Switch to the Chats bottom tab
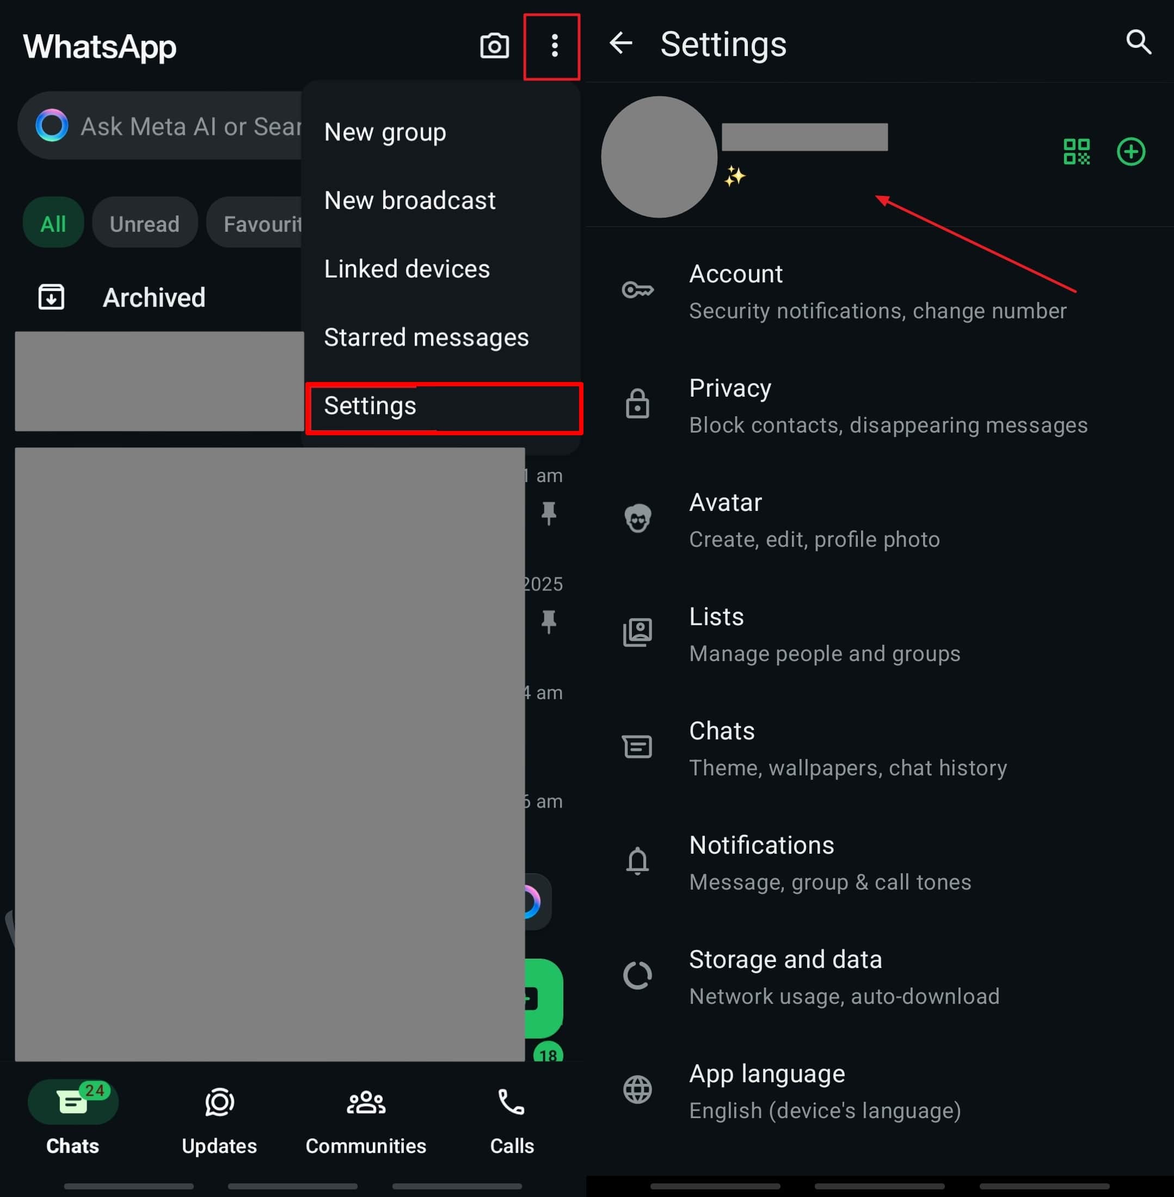Screen dimensions: 1174x1197 coord(73,1119)
